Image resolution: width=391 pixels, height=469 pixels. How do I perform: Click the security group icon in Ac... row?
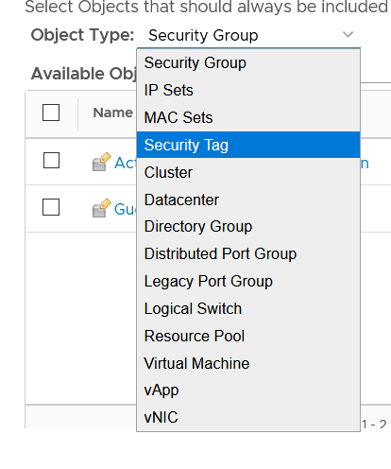pos(102,162)
